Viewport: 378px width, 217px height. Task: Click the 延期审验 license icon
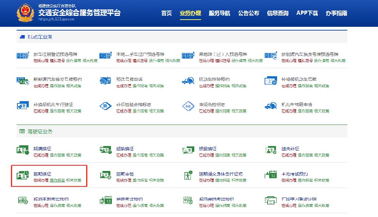click(x=105, y=175)
